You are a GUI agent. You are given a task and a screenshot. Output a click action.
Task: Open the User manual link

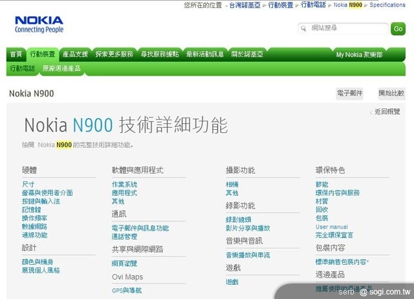[332, 227]
